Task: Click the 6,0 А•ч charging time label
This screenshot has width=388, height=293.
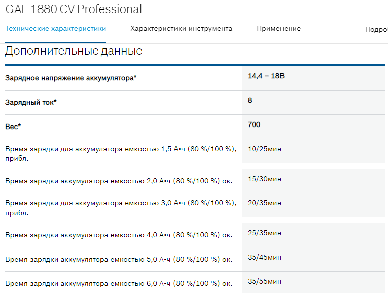Action: tap(119, 283)
